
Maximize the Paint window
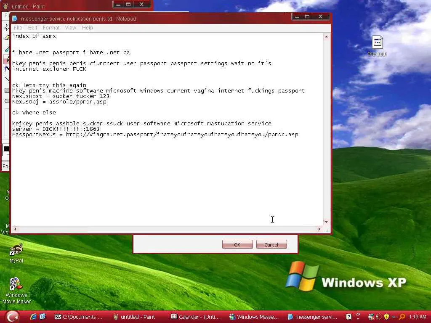pyautogui.click(x=128, y=4)
